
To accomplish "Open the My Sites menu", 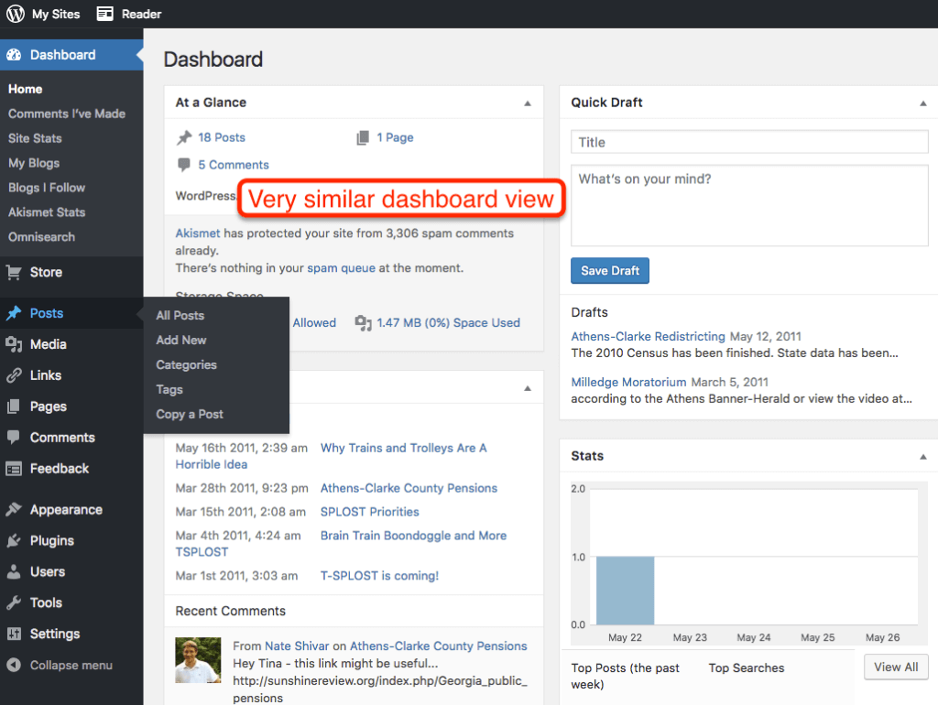I will (x=43, y=13).
